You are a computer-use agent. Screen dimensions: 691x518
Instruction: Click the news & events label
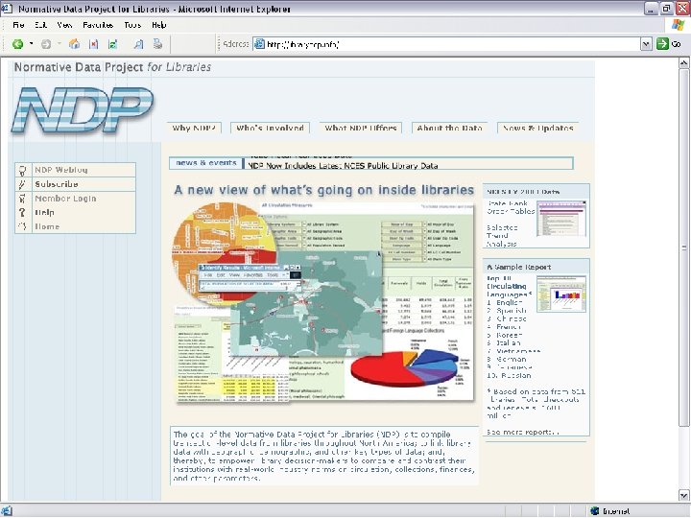pyautogui.click(x=205, y=162)
